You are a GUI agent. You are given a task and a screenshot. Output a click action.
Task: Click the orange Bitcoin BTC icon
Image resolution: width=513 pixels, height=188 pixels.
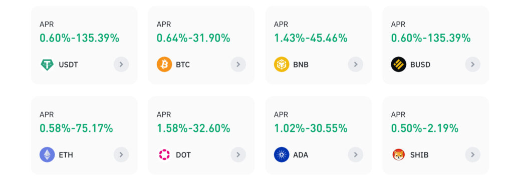[x=164, y=64]
